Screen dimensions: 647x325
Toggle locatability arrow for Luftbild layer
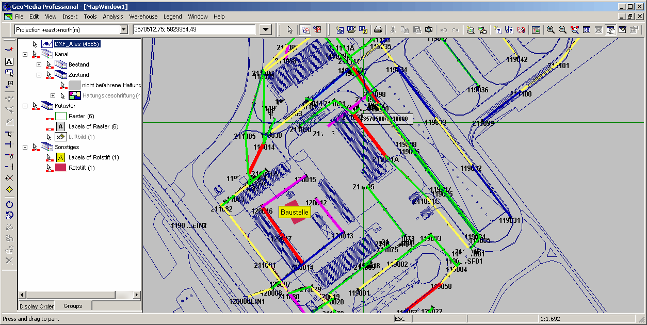point(49,137)
